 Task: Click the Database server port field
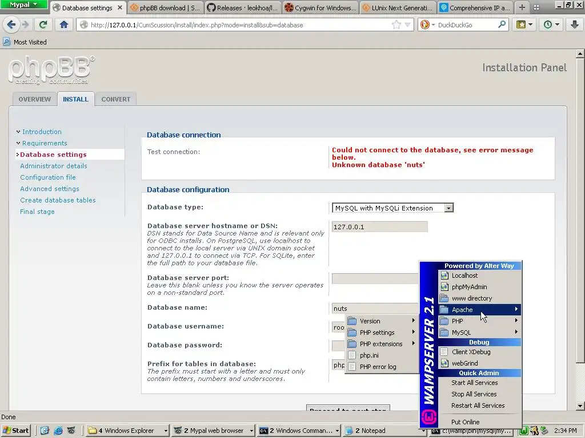click(375, 278)
